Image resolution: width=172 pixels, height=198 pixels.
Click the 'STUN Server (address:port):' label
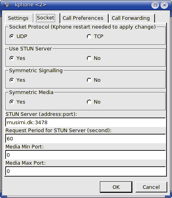pyautogui.click(x=41, y=114)
